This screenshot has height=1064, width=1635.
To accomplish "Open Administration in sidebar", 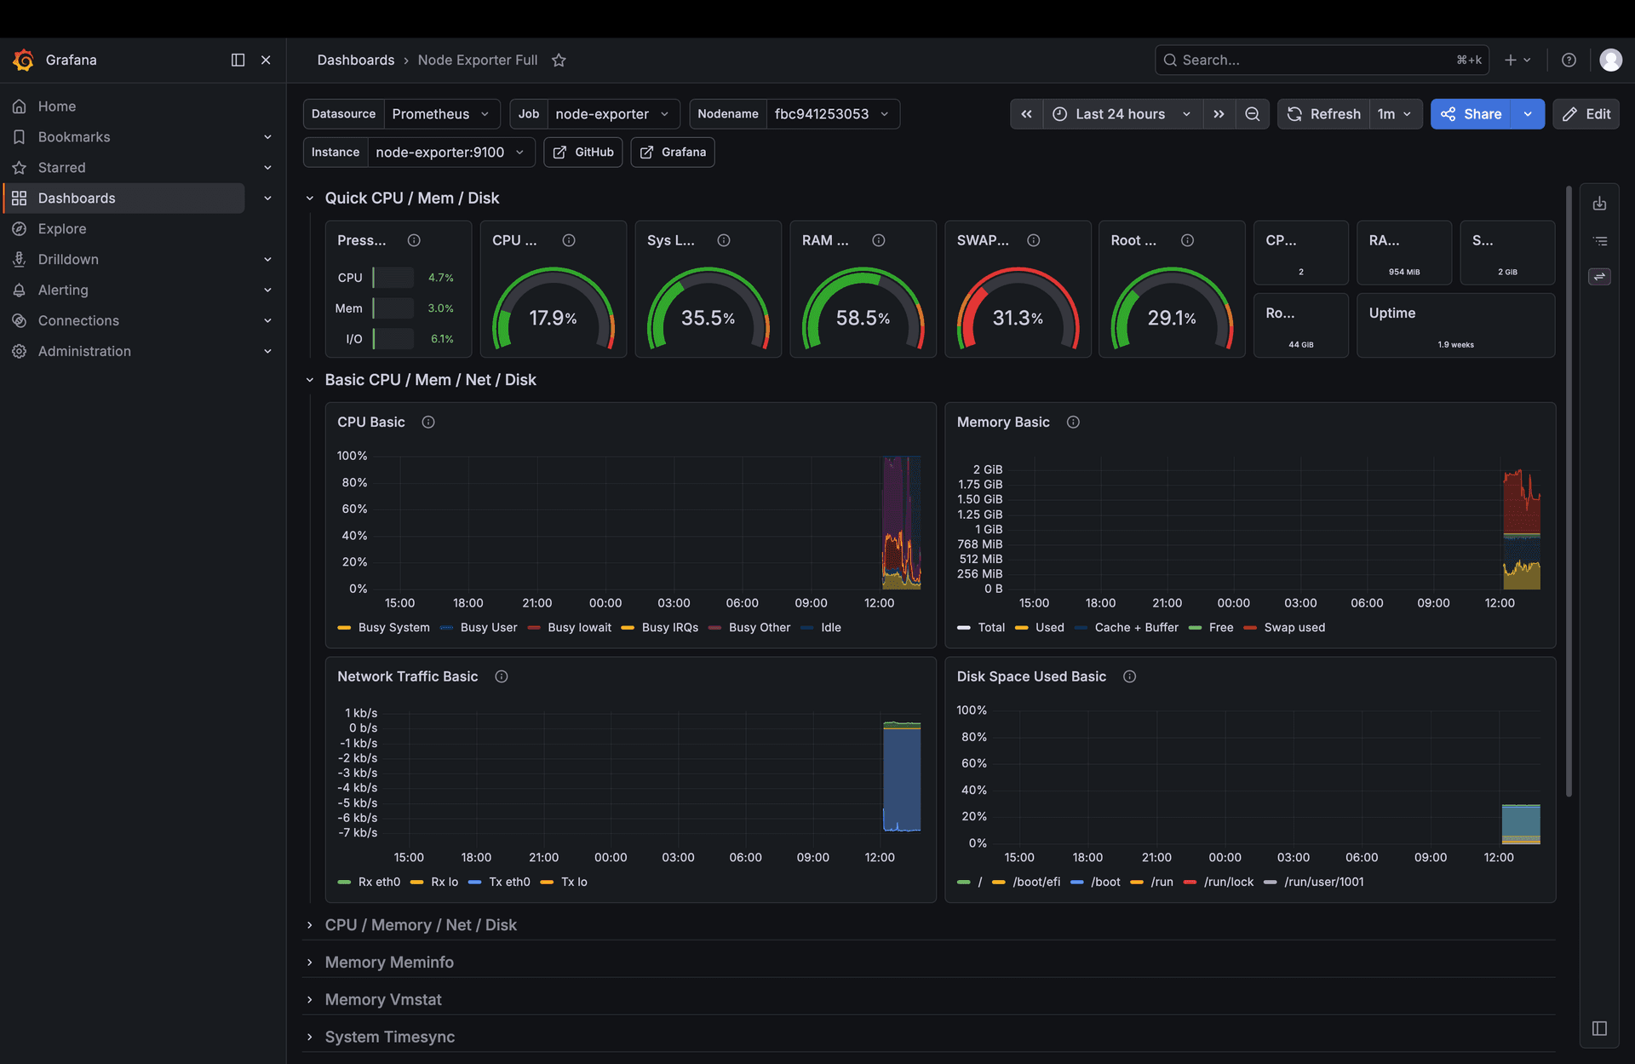I will pyautogui.click(x=84, y=352).
